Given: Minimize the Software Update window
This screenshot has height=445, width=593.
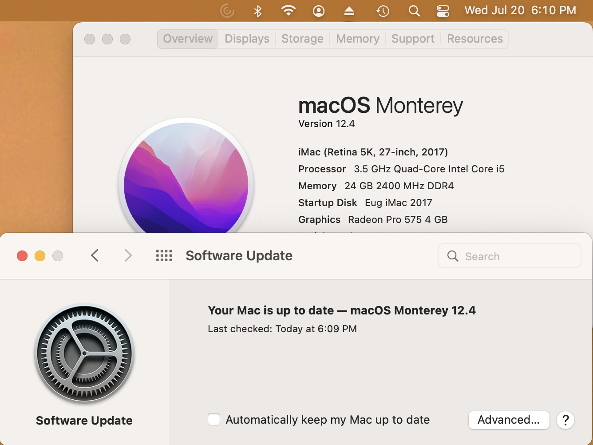Looking at the screenshot, I should click(40, 256).
